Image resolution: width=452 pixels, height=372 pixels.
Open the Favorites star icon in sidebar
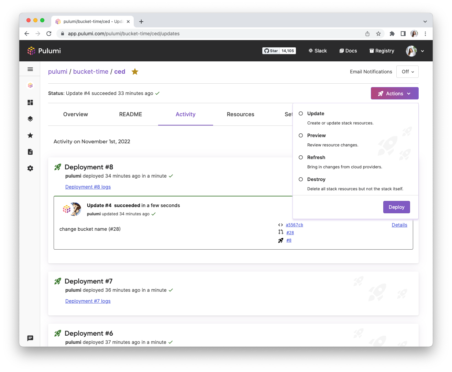(x=30, y=135)
